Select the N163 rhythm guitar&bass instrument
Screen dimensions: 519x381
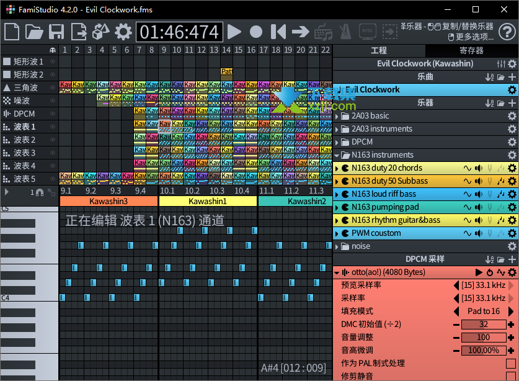click(x=425, y=220)
